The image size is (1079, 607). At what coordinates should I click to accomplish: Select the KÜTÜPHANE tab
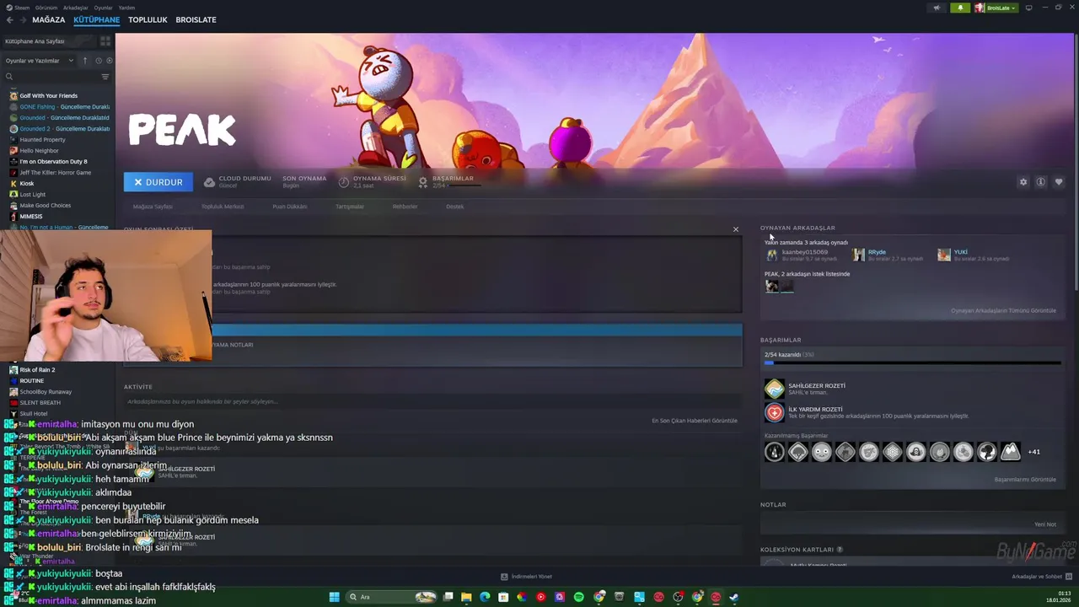pyautogui.click(x=97, y=19)
